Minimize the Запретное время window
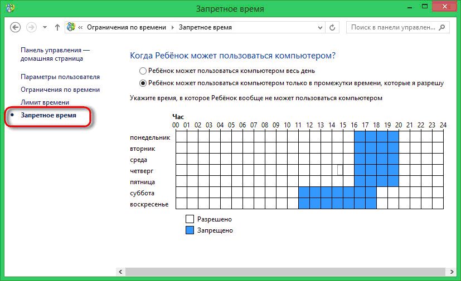The image size is (461, 281). pyautogui.click(x=410, y=7)
